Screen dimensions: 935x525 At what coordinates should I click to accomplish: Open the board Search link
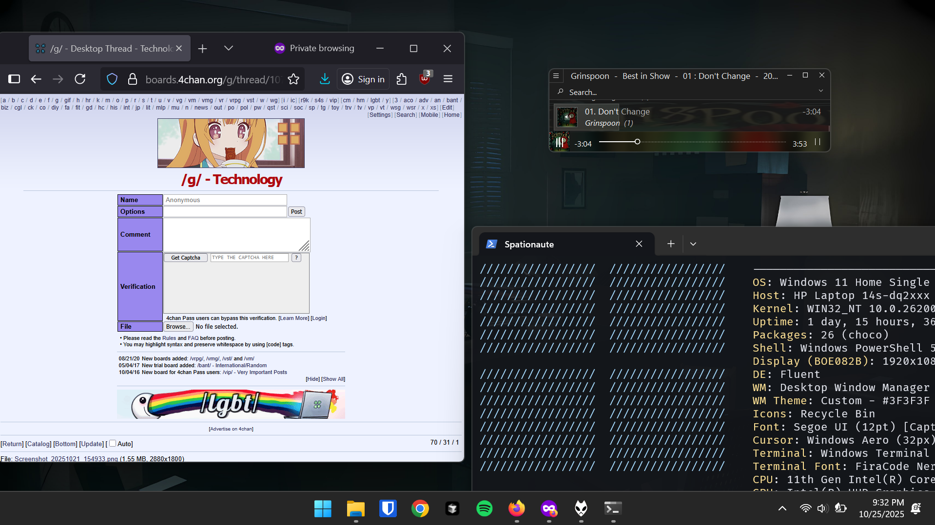pos(406,115)
